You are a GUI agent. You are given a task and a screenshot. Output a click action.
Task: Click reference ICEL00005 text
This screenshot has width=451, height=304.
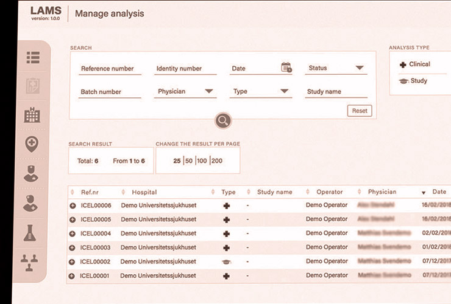pyautogui.click(x=96, y=219)
